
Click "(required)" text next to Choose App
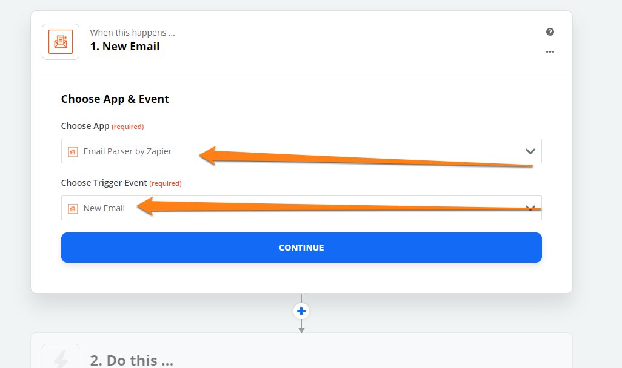click(128, 127)
